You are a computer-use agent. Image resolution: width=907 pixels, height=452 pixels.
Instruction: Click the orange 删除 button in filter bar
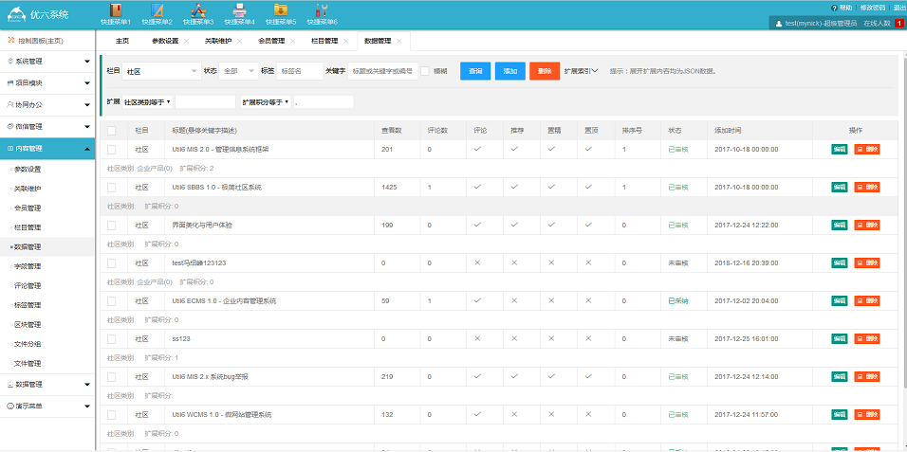tap(544, 71)
